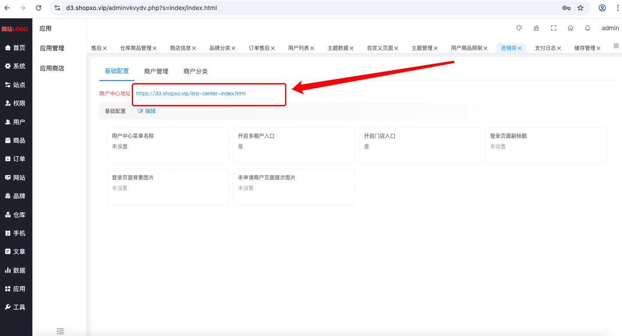Viewport: 622px width, 336px height.
Task: Click the 商户中心地址 label
Action: tap(115, 94)
